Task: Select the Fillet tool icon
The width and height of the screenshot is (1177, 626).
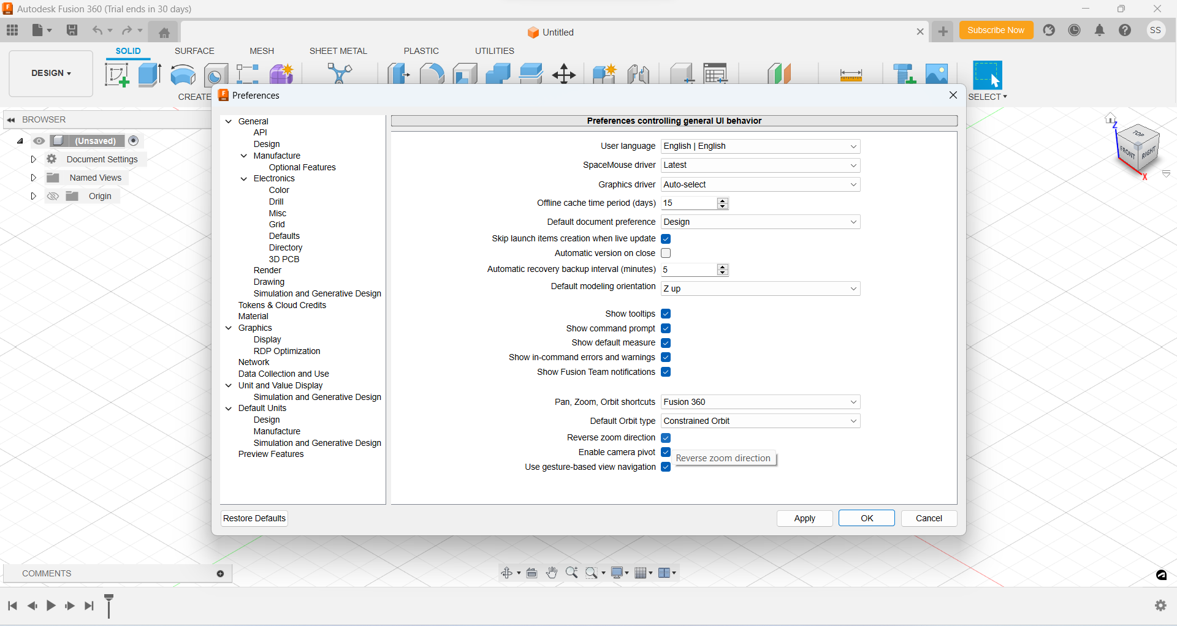Action: [432, 74]
